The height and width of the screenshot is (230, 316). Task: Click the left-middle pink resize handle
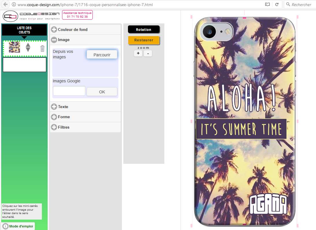pyautogui.click(x=192, y=121)
